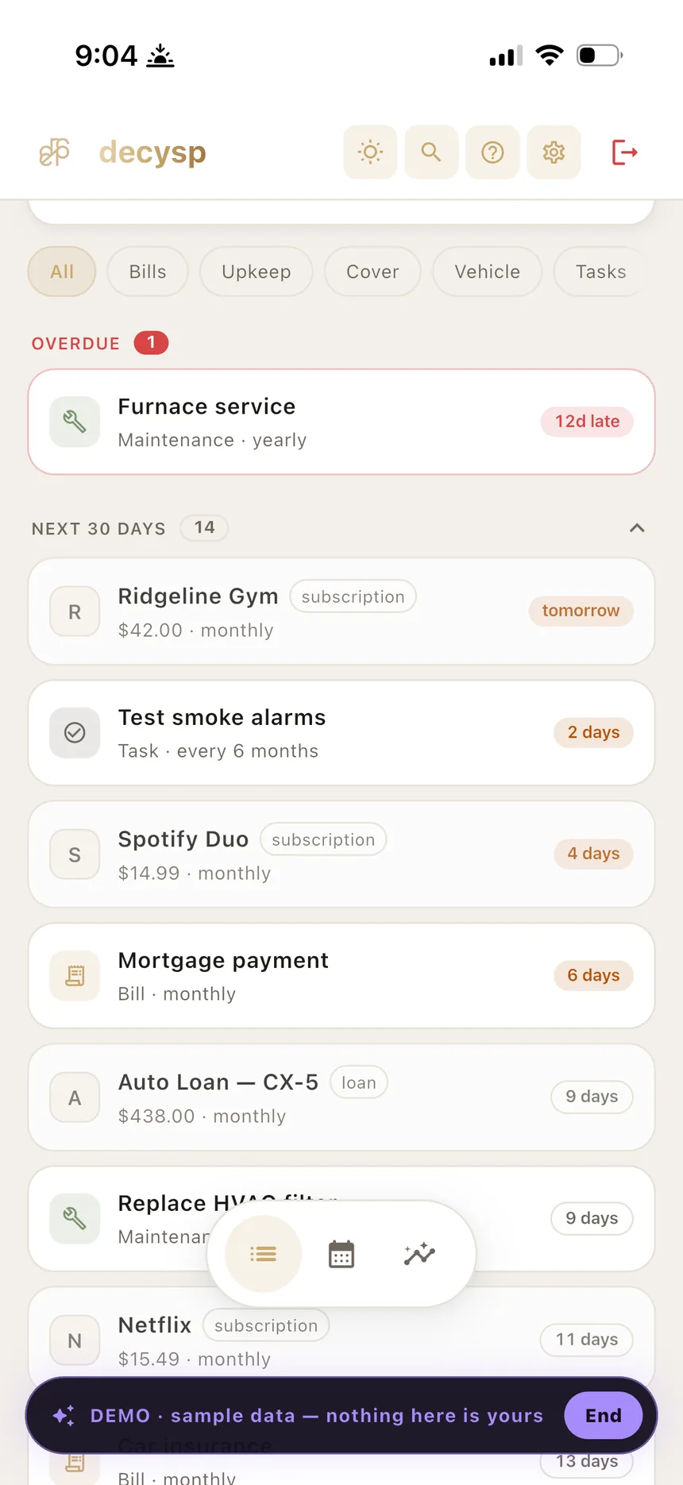
Task: Select the Tasks filter chip
Action: (x=600, y=272)
